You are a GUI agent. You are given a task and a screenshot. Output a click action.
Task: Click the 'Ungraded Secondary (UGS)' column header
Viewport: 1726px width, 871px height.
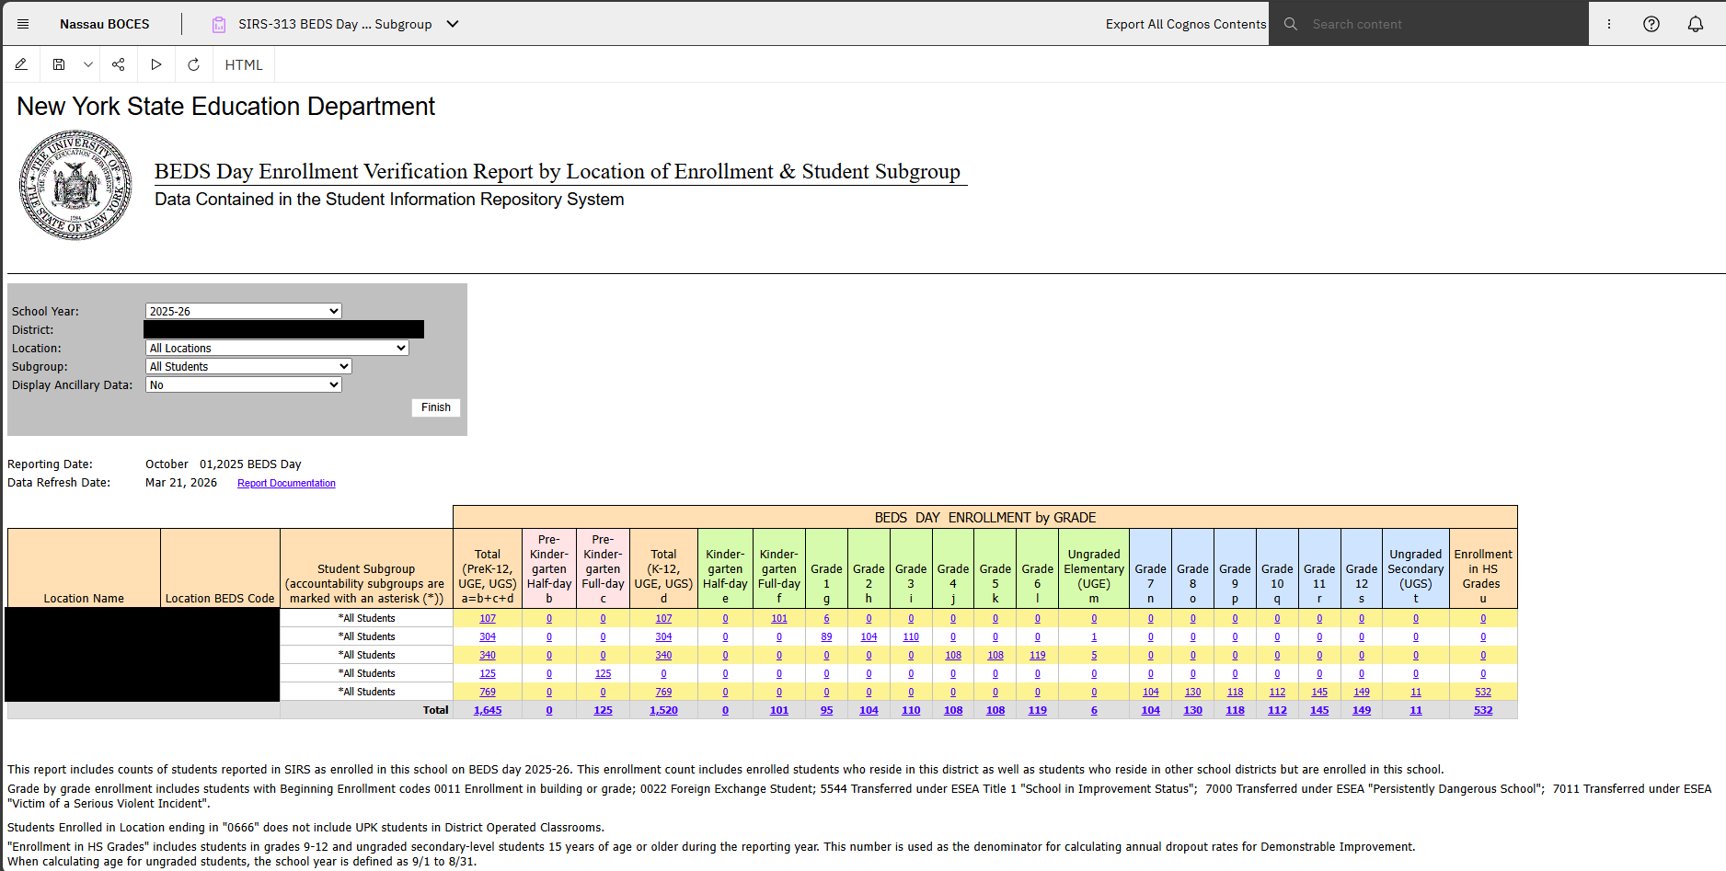pos(1416,568)
